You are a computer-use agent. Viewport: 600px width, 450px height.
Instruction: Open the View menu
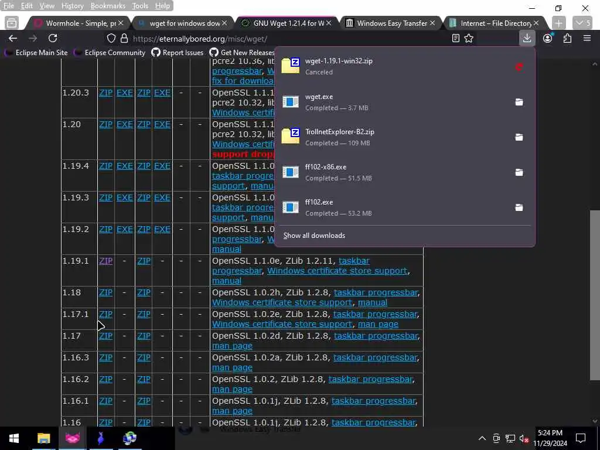pyautogui.click(x=47, y=6)
